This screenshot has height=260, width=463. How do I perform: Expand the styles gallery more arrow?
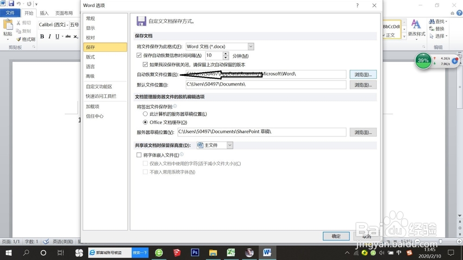point(404,36)
